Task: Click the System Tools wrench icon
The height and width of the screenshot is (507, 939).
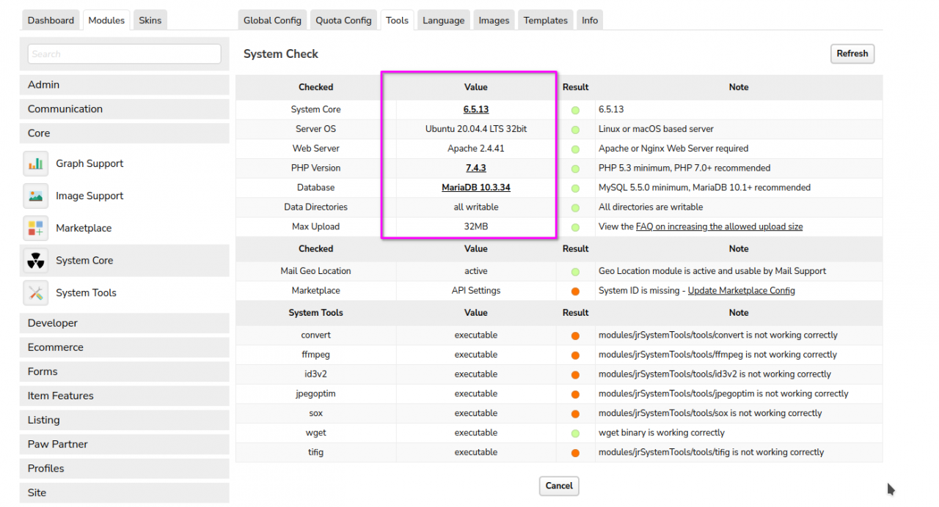Action: [35, 293]
